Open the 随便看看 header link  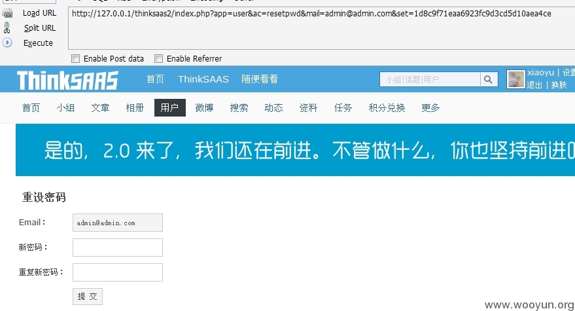[260, 79]
